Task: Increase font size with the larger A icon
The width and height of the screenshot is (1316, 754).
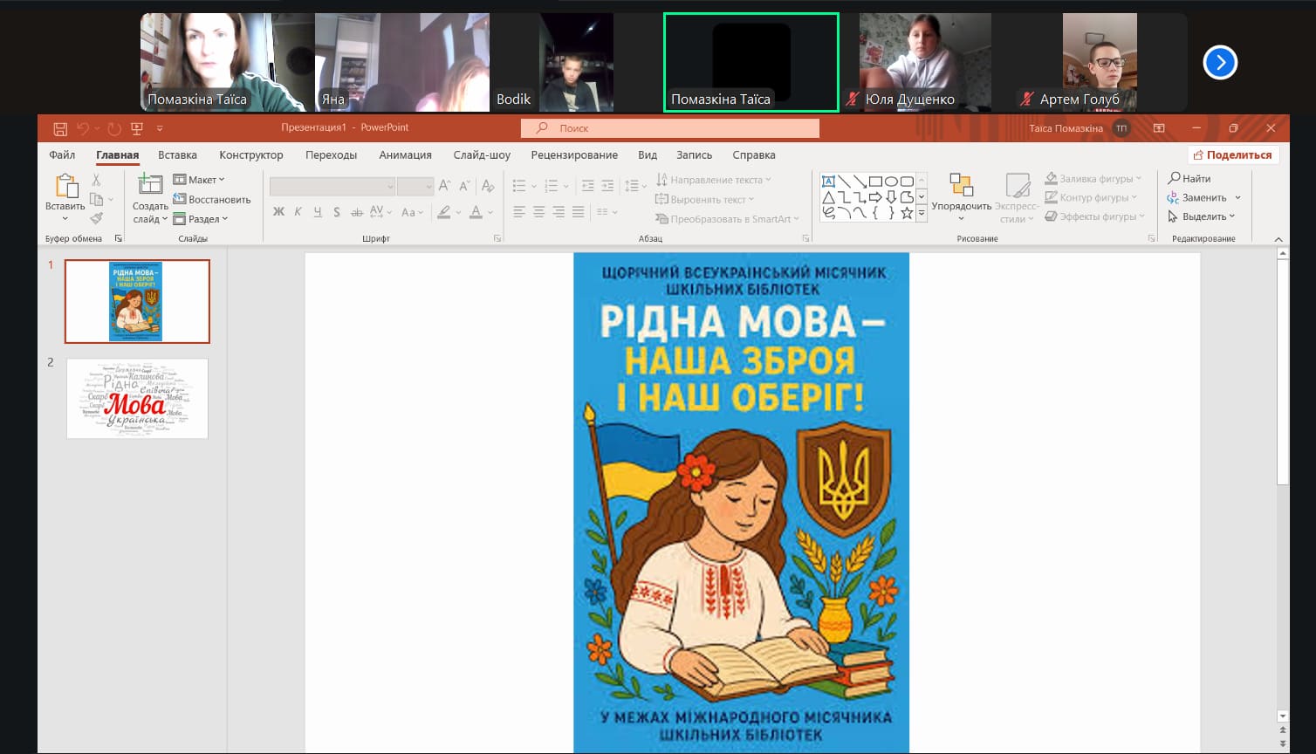Action: coord(445,186)
